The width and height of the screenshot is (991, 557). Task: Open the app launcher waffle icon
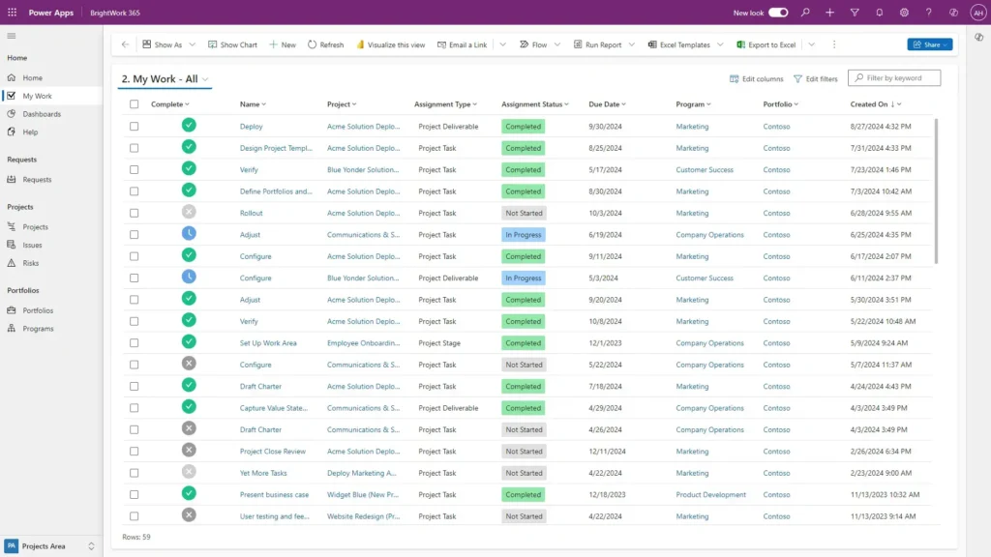[12, 13]
